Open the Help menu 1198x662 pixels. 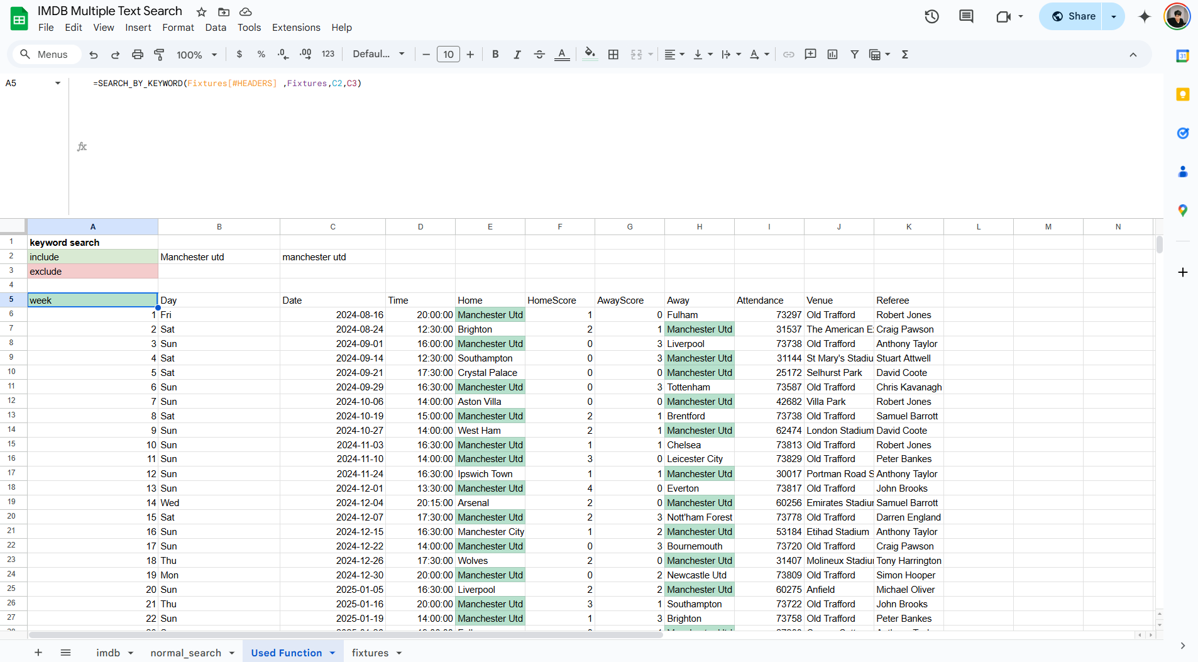coord(341,28)
